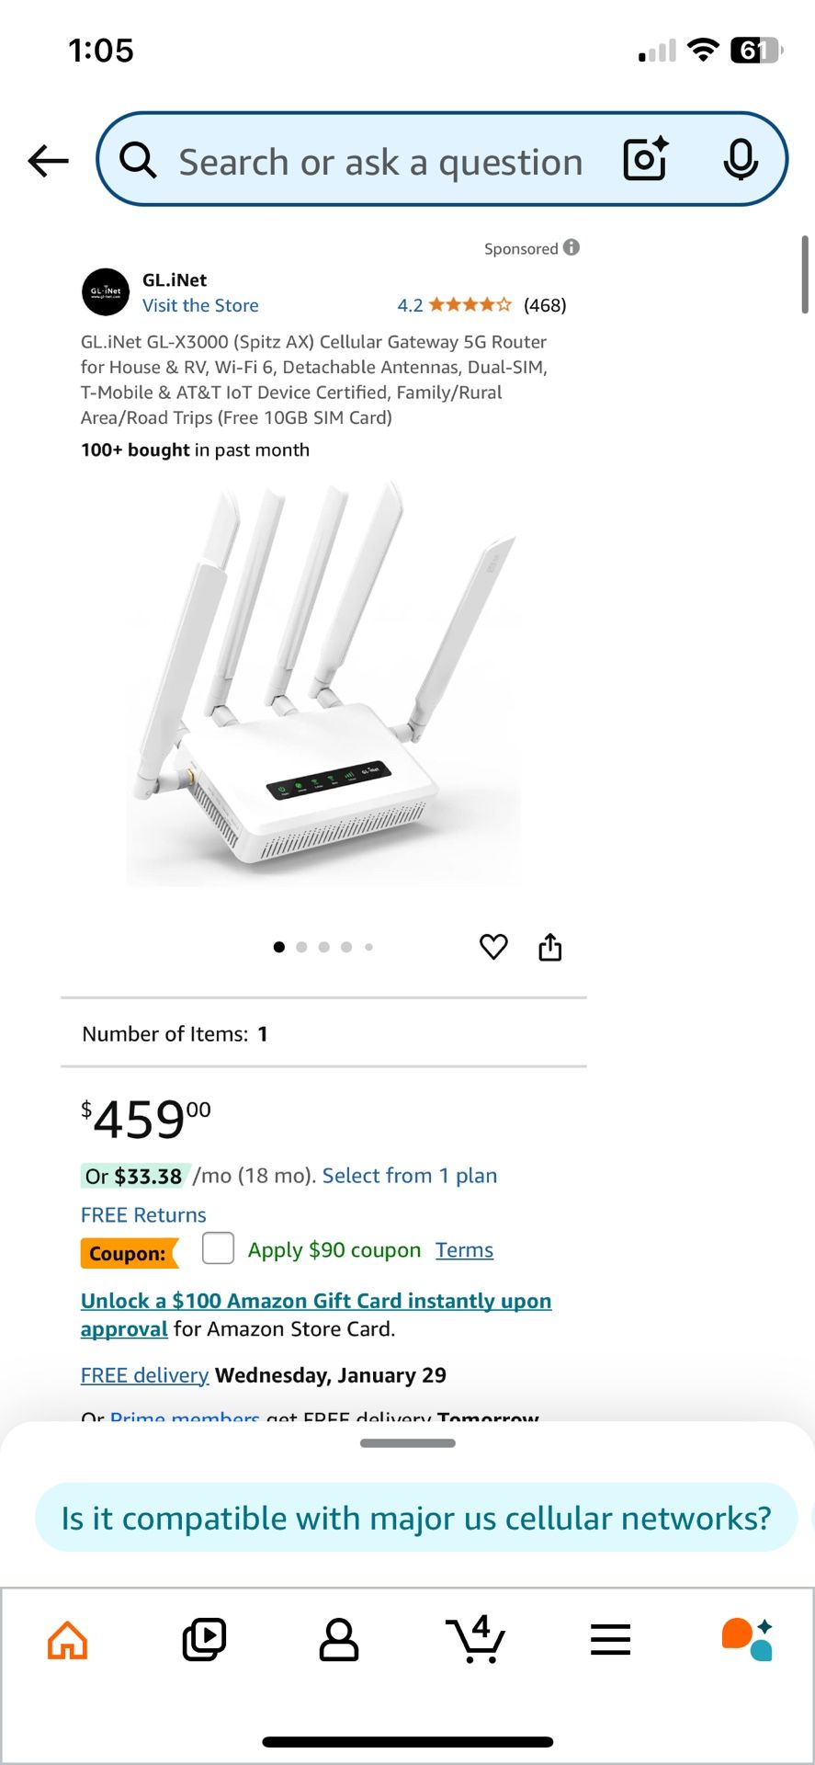This screenshot has width=815, height=1765.
Task: Open the Rufus AI assistant icon
Action: [746, 1640]
